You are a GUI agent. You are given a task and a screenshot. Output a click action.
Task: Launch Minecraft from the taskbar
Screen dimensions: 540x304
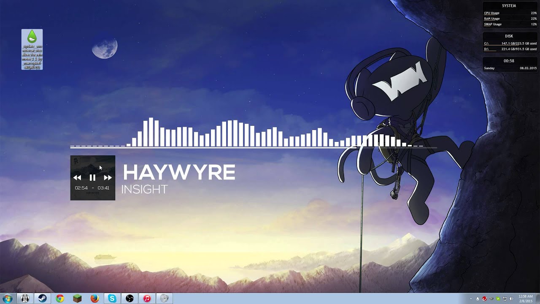click(x=77, y=299)
